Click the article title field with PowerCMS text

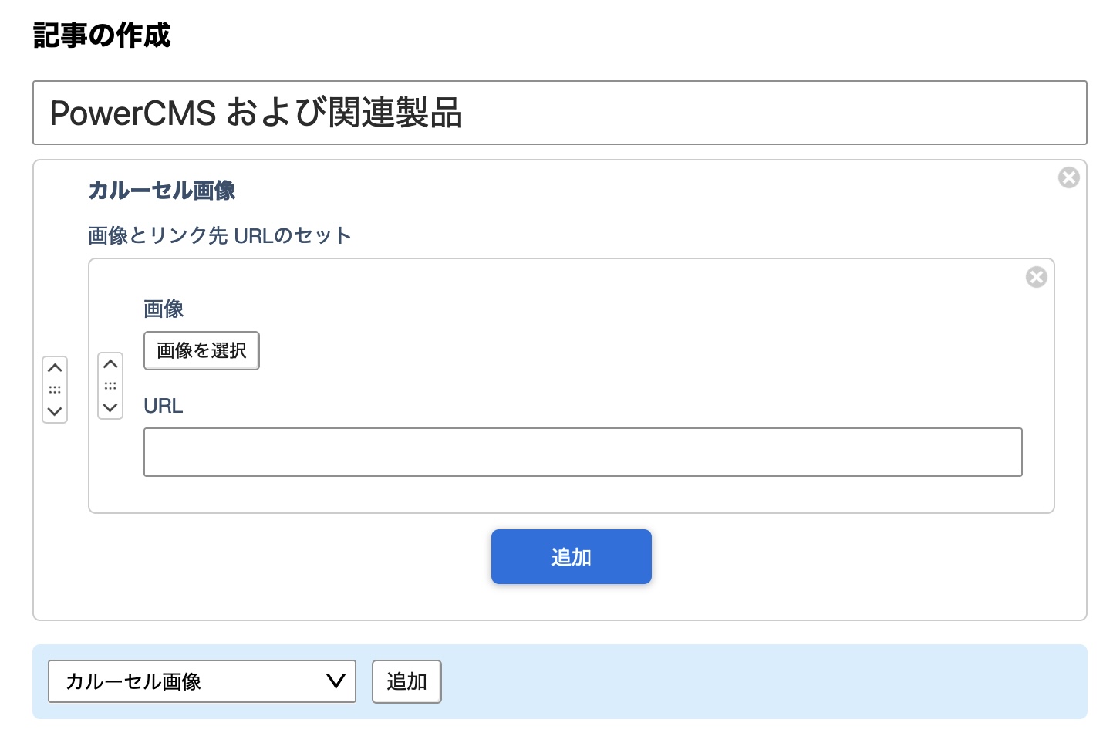point(559,113)
